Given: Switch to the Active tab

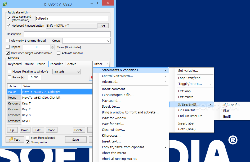Looking at the screenshot, I should tap(72, 64).
